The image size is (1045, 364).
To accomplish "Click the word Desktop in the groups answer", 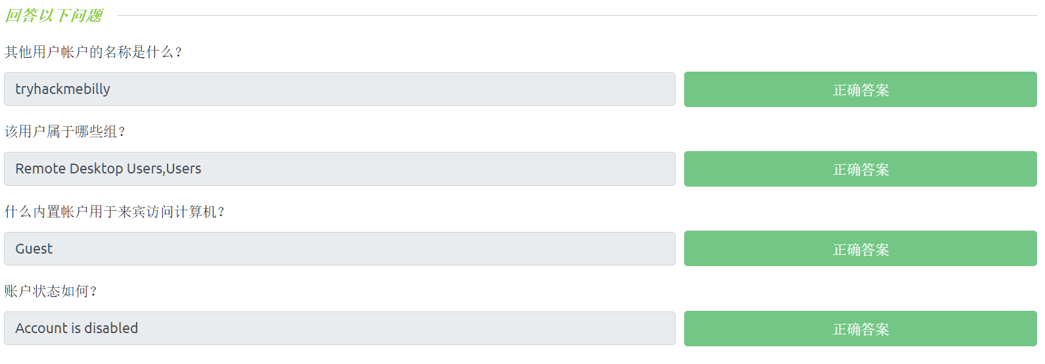I will tap(96, 169).
